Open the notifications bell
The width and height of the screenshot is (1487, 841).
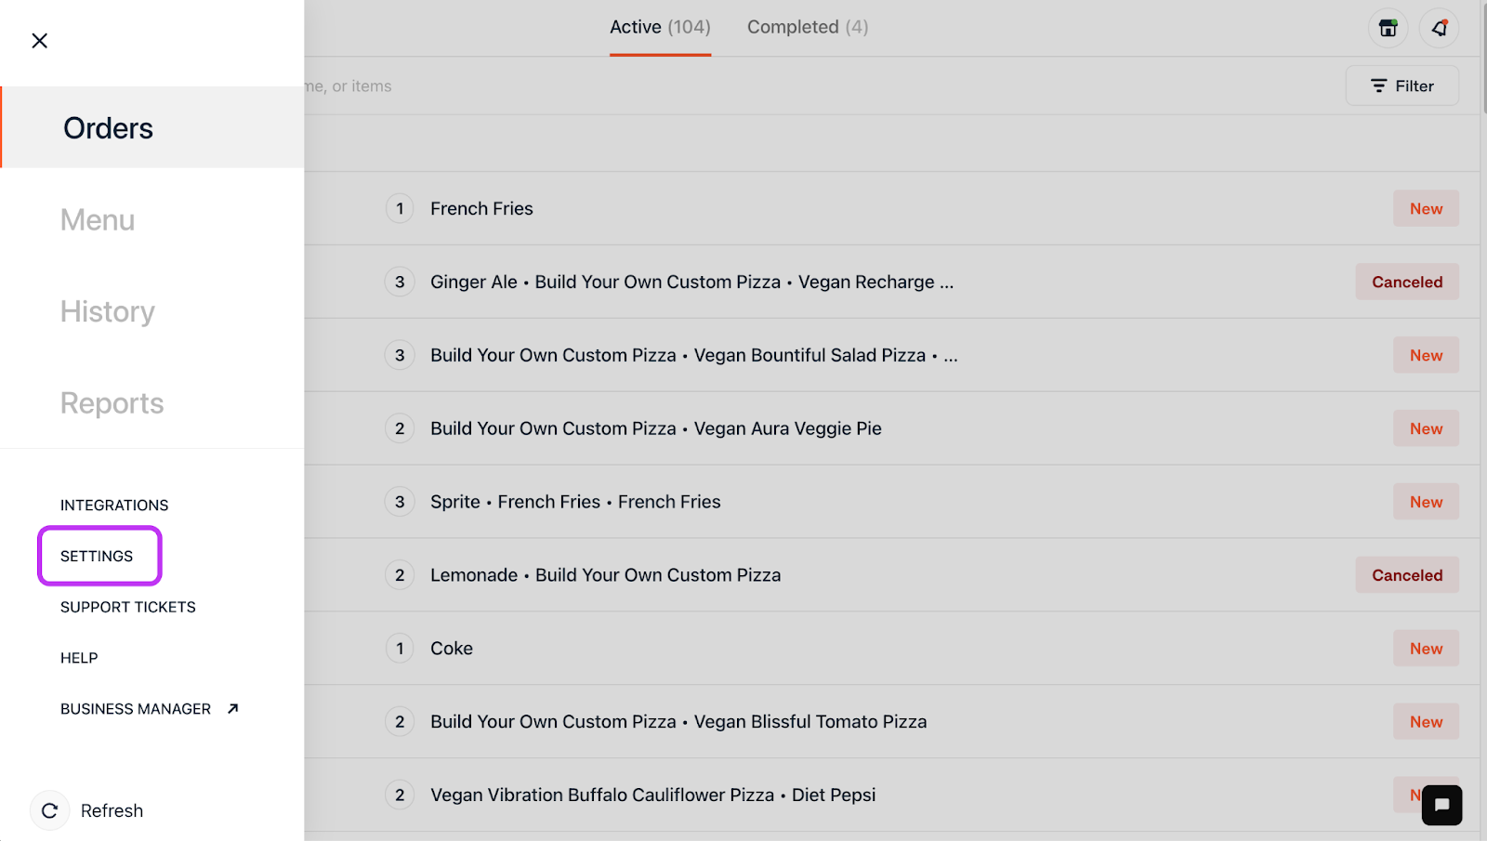tap(1439, 28)
